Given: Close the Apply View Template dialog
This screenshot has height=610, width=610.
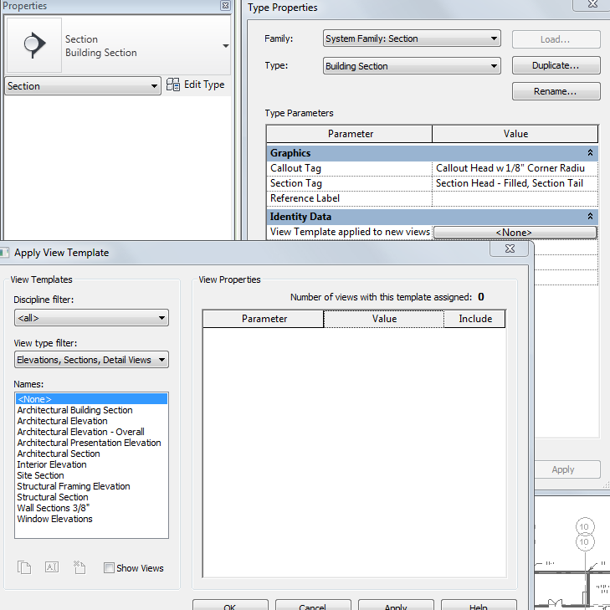Looking at the screenshot, I should (x=510, y=249).
